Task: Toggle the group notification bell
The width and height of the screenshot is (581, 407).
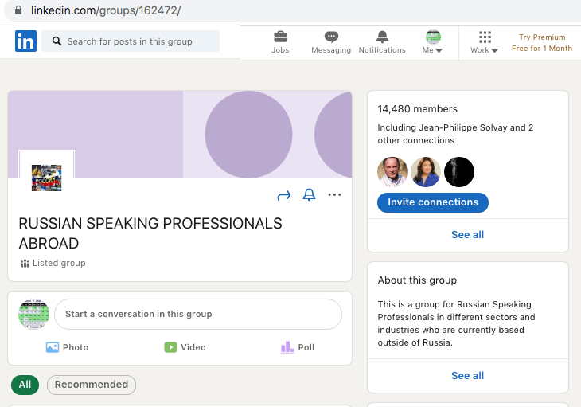Action: (x=310, y=195)
